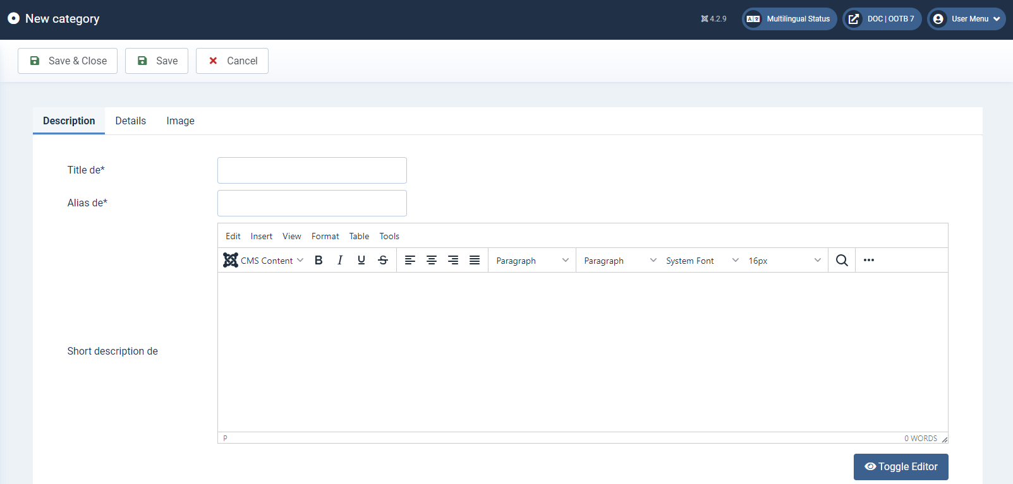Apply strikethrough formatting
This screenshot has height=484, width=1013.
pyautogui.click(x=383, y=260)
